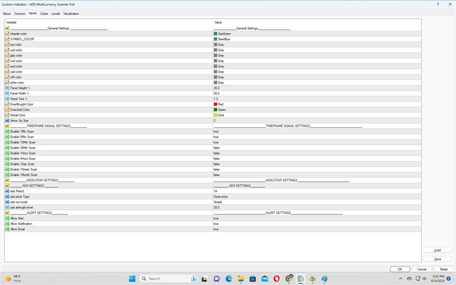Show hidden system tray icons chevron
The height and width of the screenshot is (285, 456).
tap(400, 279)
